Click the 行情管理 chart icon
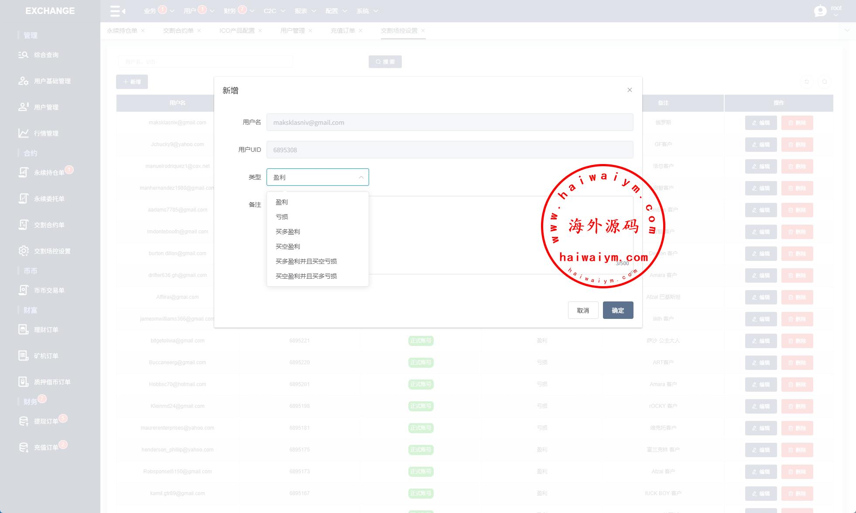 (x=23, y=133)
